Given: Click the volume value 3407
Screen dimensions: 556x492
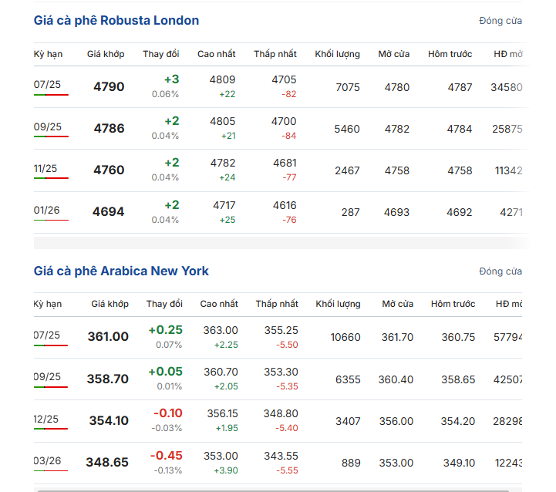Looking at the screenshot, I should coord(348,421).
